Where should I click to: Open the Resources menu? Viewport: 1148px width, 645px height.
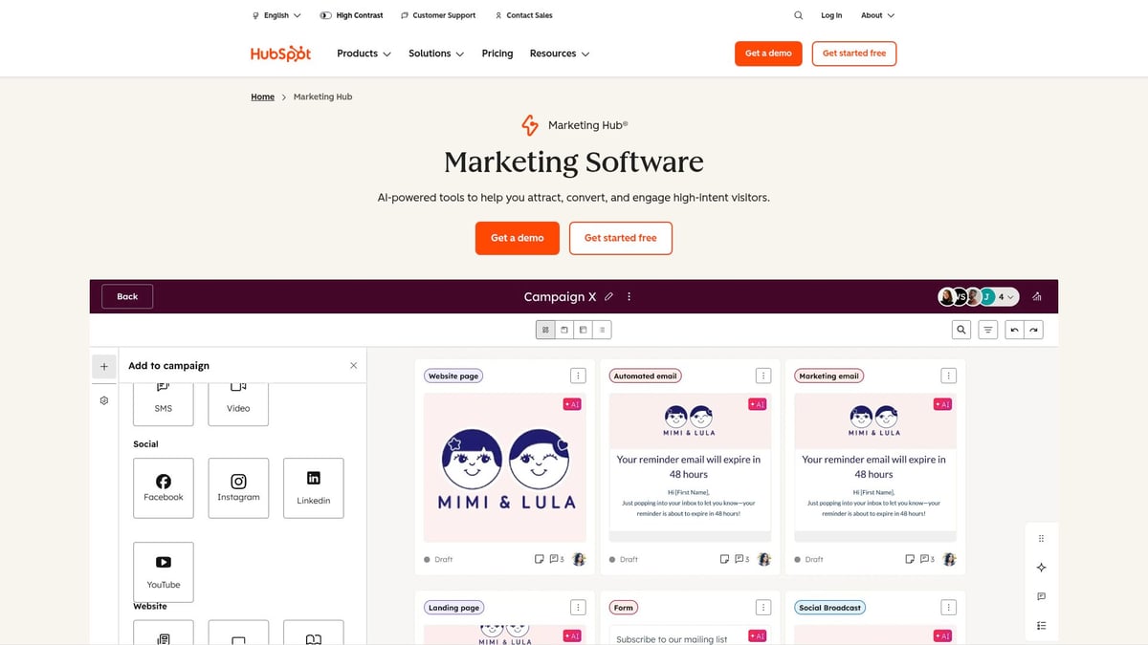pyautogui.click(x=560, y=54)
